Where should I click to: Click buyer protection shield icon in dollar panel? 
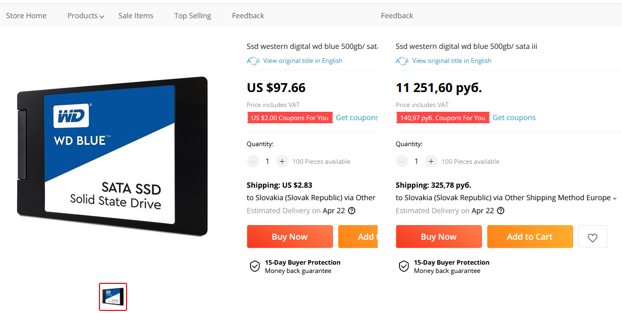255,266
